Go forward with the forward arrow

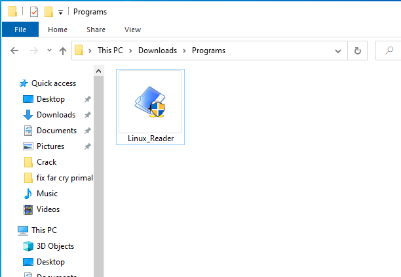click(33, 51)
